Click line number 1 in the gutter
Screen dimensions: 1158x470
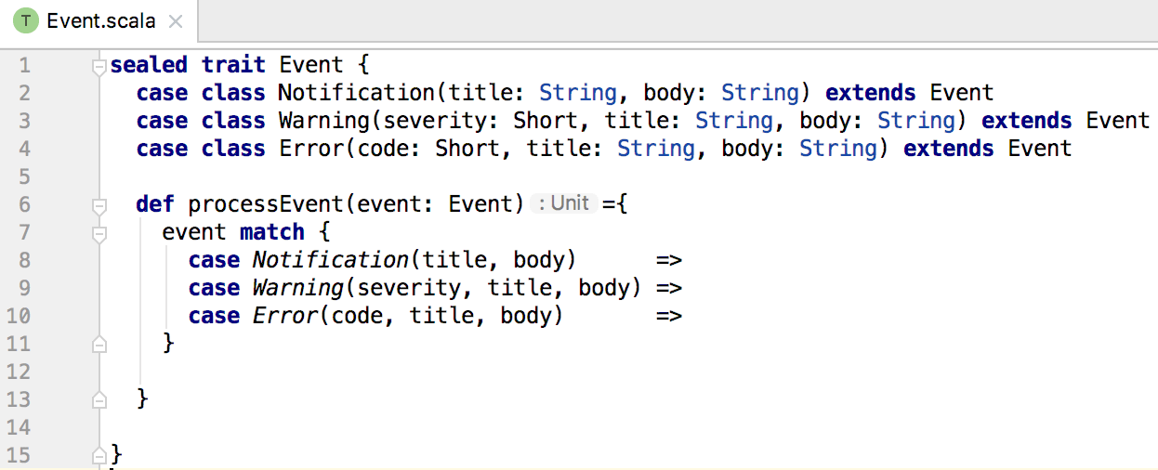click(24, 66)
